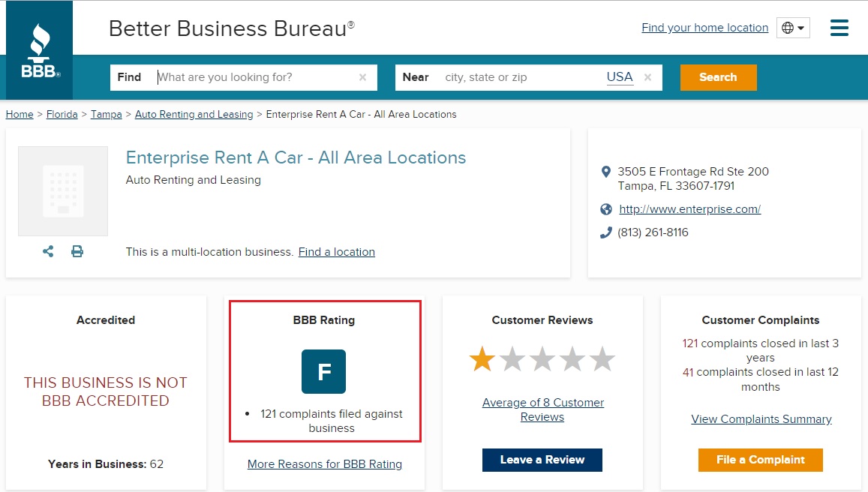868x492 pixels.
Task: Click the Accredited heading
Action: [x=106, y=320]
